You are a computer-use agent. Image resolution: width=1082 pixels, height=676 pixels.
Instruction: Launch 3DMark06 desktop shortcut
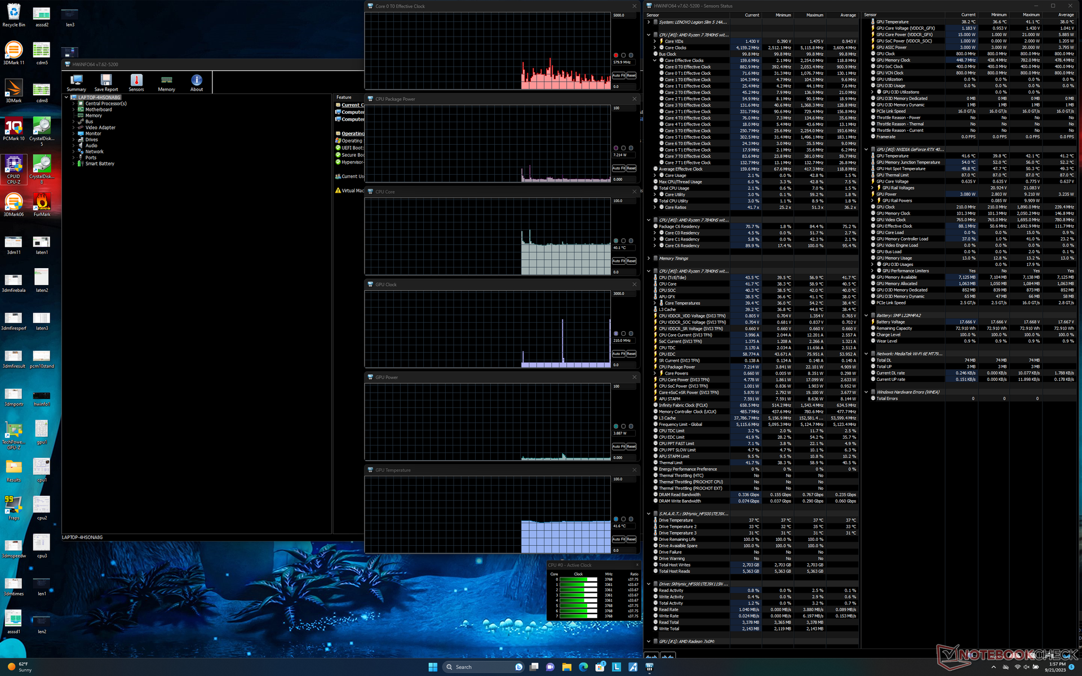pyautogui.click(x=14, y=205)
